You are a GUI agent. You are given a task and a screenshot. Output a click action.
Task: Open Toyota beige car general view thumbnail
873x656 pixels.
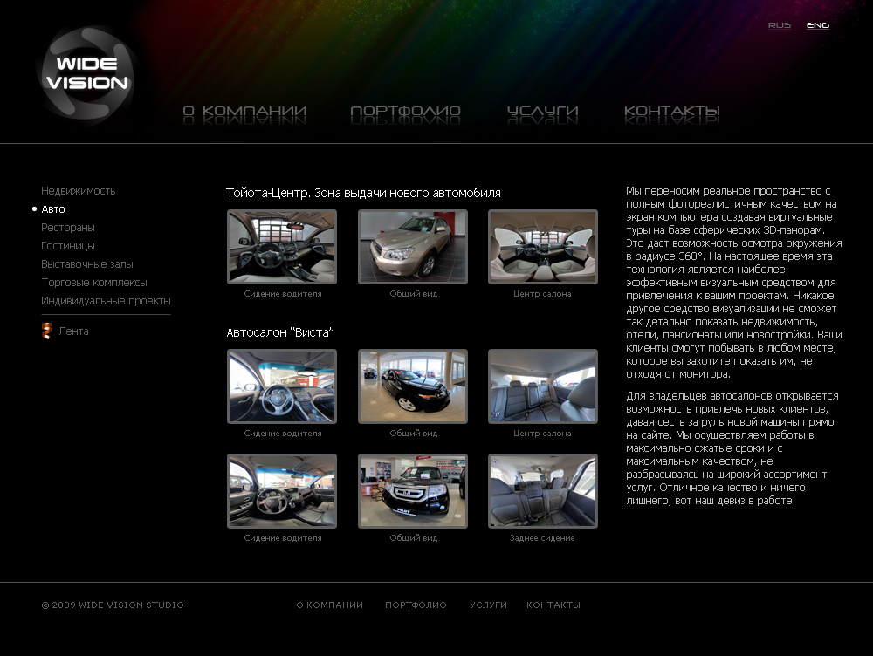point(413,247)
